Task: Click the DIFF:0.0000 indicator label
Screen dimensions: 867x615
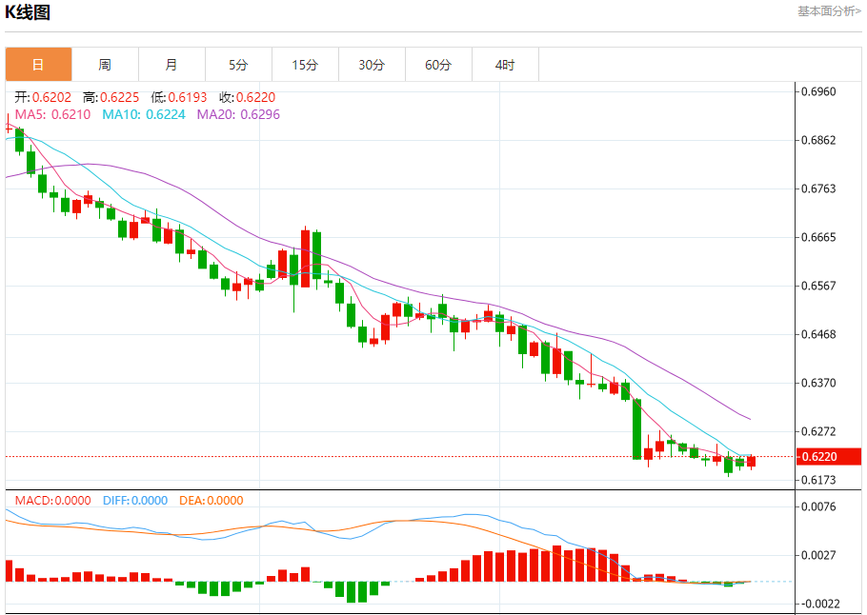Action: coord(135,501)
